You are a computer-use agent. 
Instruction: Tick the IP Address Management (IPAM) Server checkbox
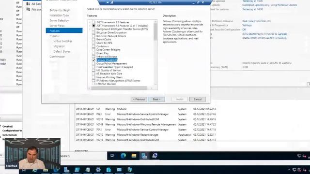(93, 81)
